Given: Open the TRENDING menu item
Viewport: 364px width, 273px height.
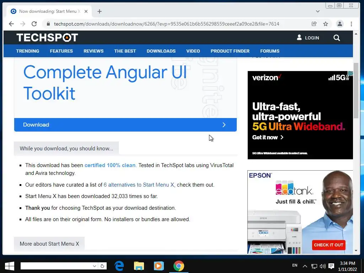Looking at the screenshot, I should [x=28, y=51].
